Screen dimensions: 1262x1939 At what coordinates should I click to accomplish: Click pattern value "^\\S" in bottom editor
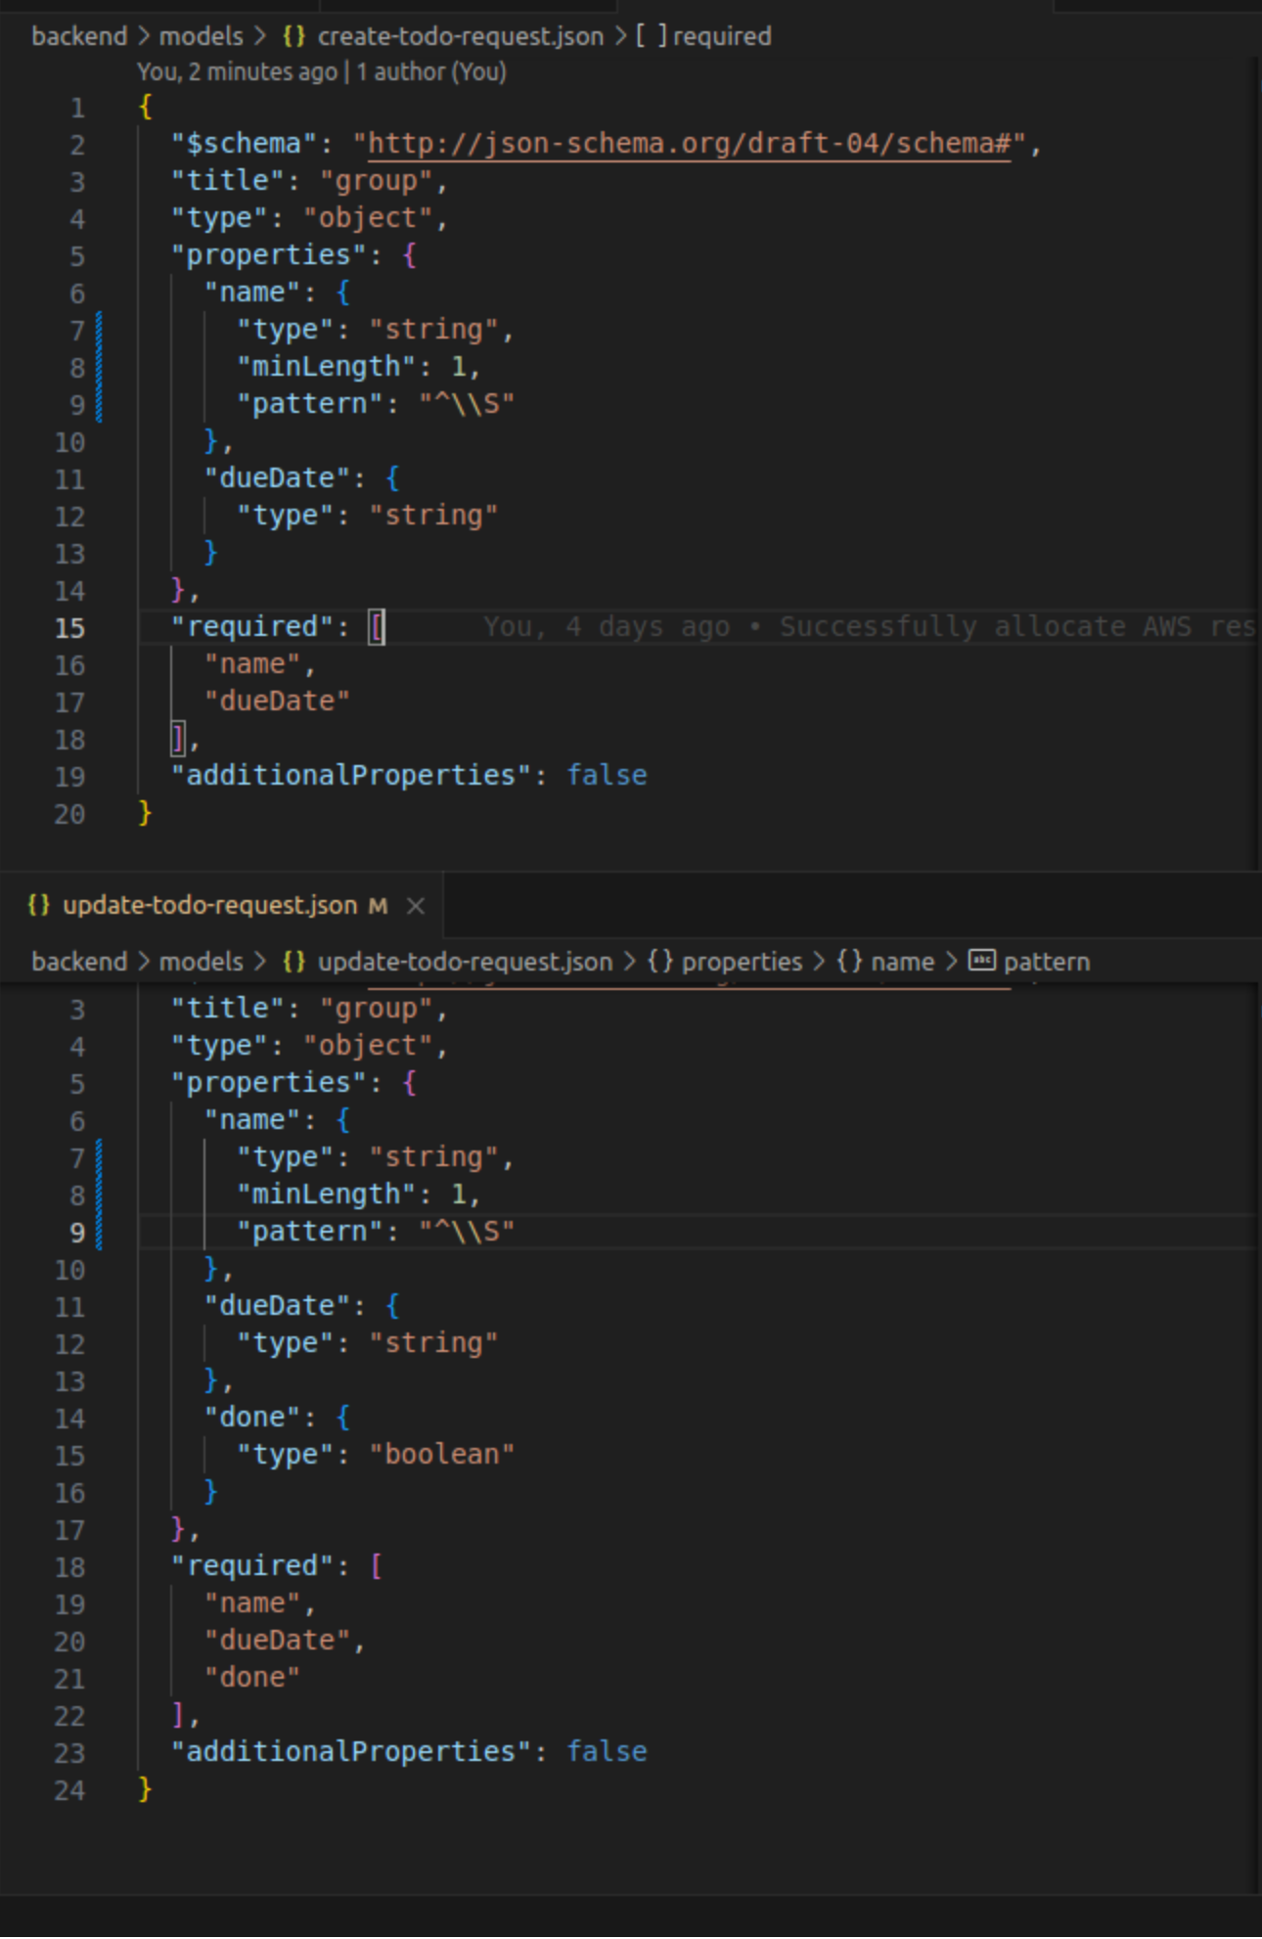[467, 1232]
